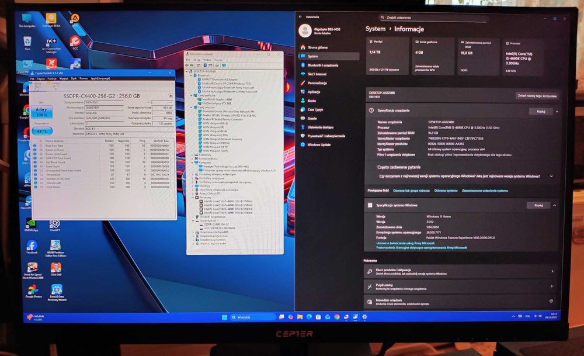Click the 33 °C temperature indicator
The width and height of the screenshot is (584, 356).
[41, 131]
